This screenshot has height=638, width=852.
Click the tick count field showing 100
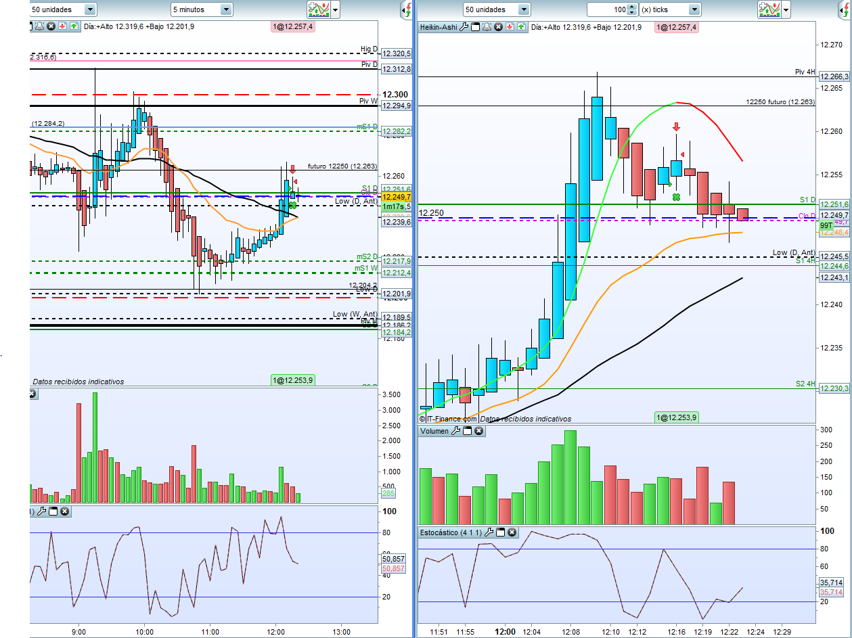[x=607, y=9]
